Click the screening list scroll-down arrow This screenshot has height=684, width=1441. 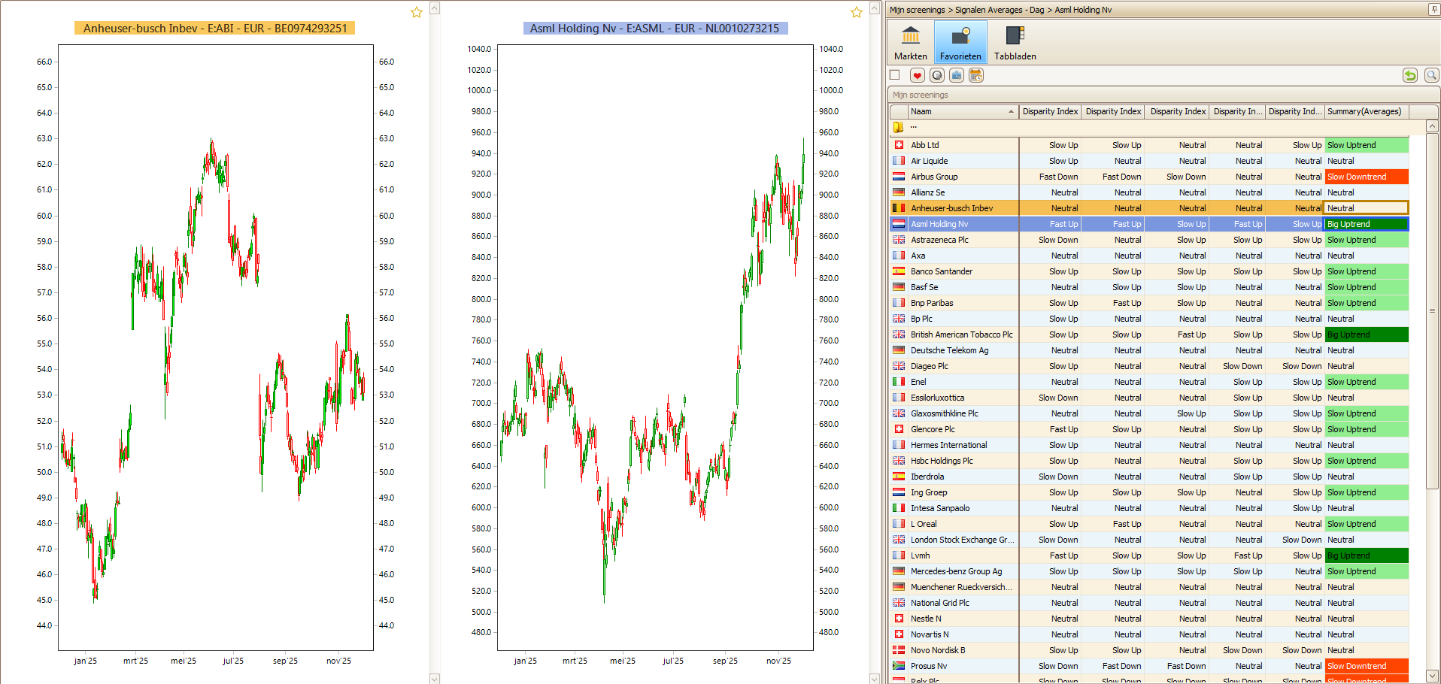(x=1432, y=675)
